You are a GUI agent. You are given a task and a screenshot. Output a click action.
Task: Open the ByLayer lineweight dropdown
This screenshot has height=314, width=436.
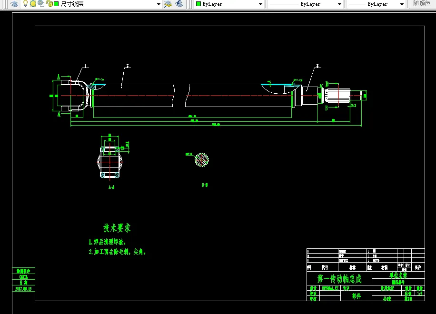click(402, 4)
